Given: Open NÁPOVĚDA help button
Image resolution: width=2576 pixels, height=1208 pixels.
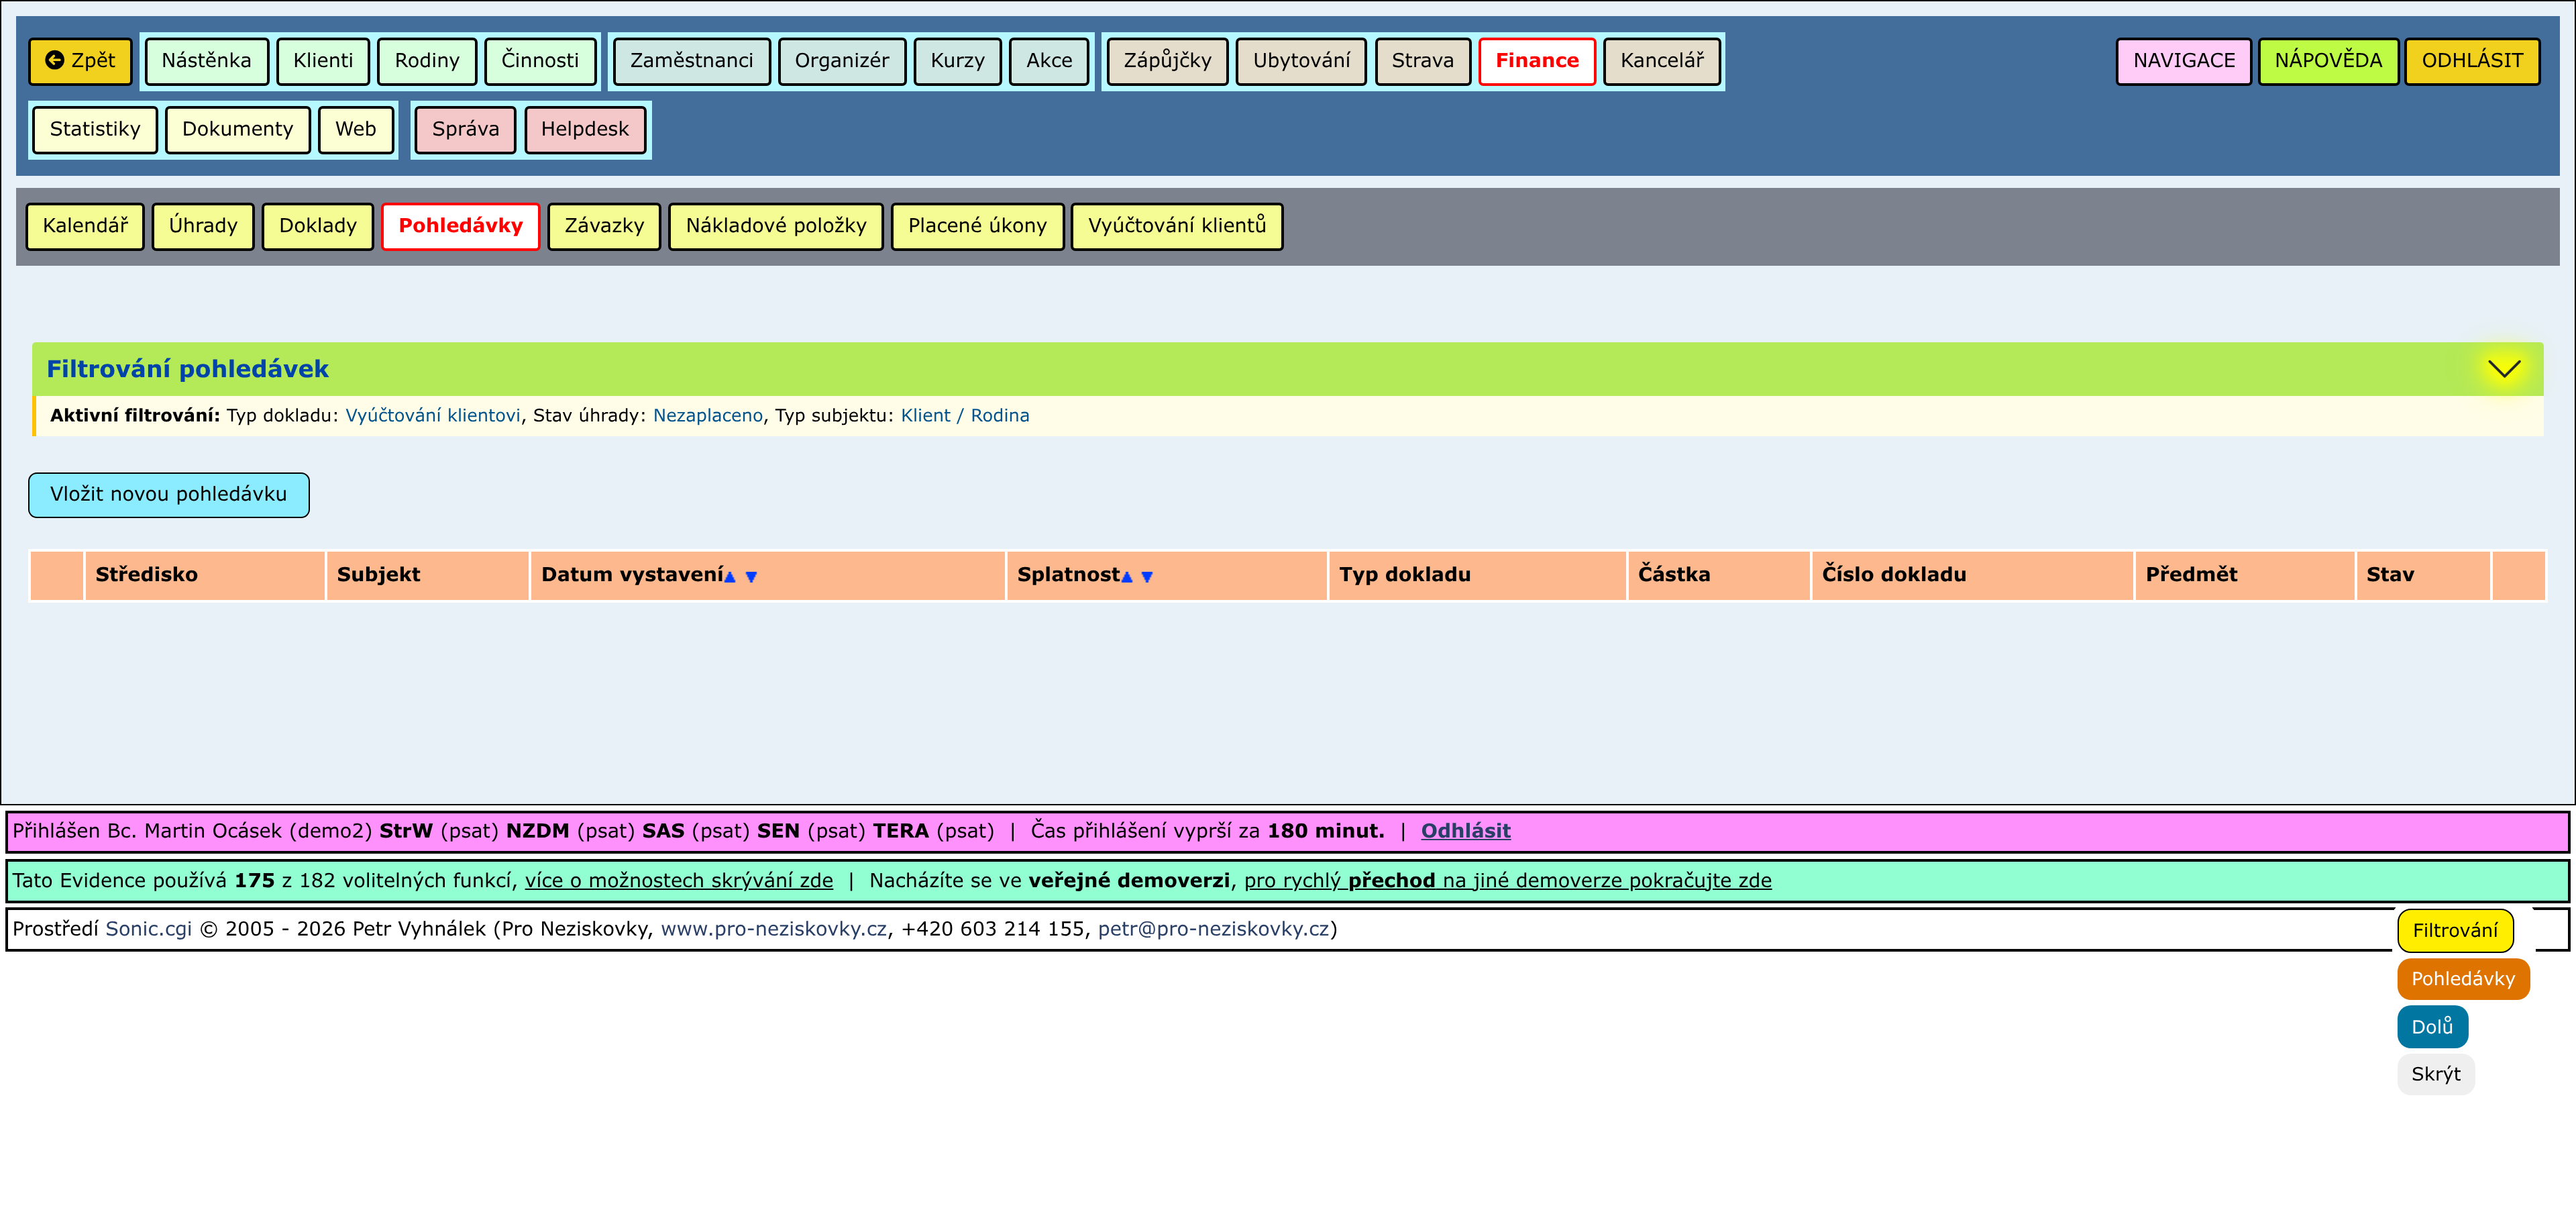Looking at the screenshot, I should pyautogui.click(x=2327, y=61).
